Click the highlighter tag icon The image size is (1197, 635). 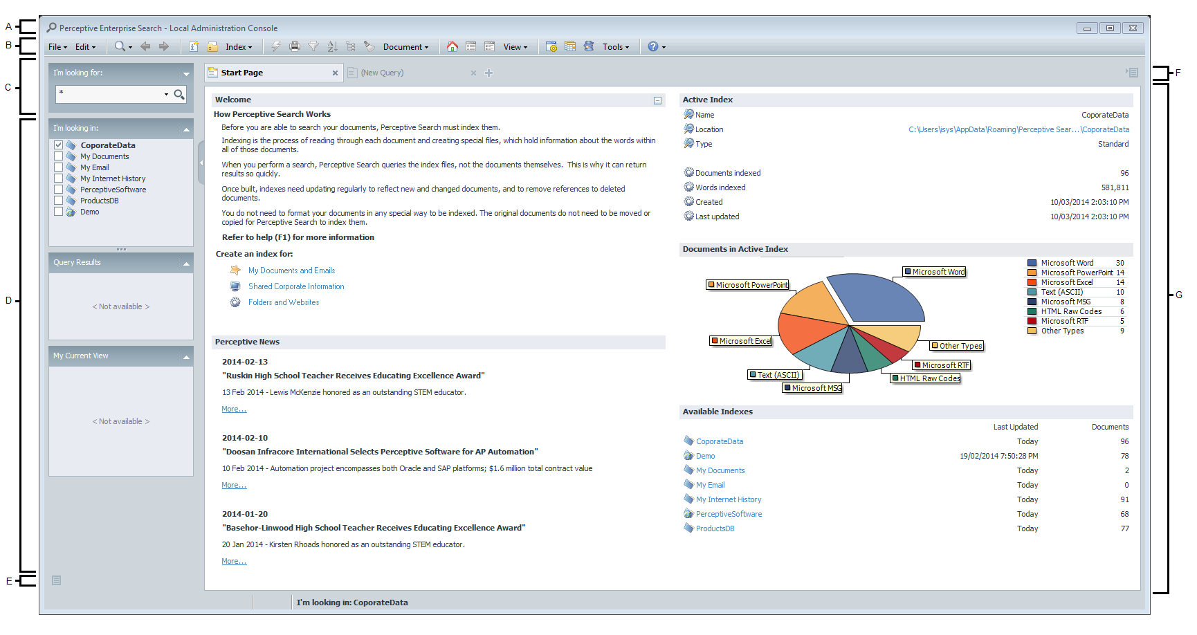(369, 46)
